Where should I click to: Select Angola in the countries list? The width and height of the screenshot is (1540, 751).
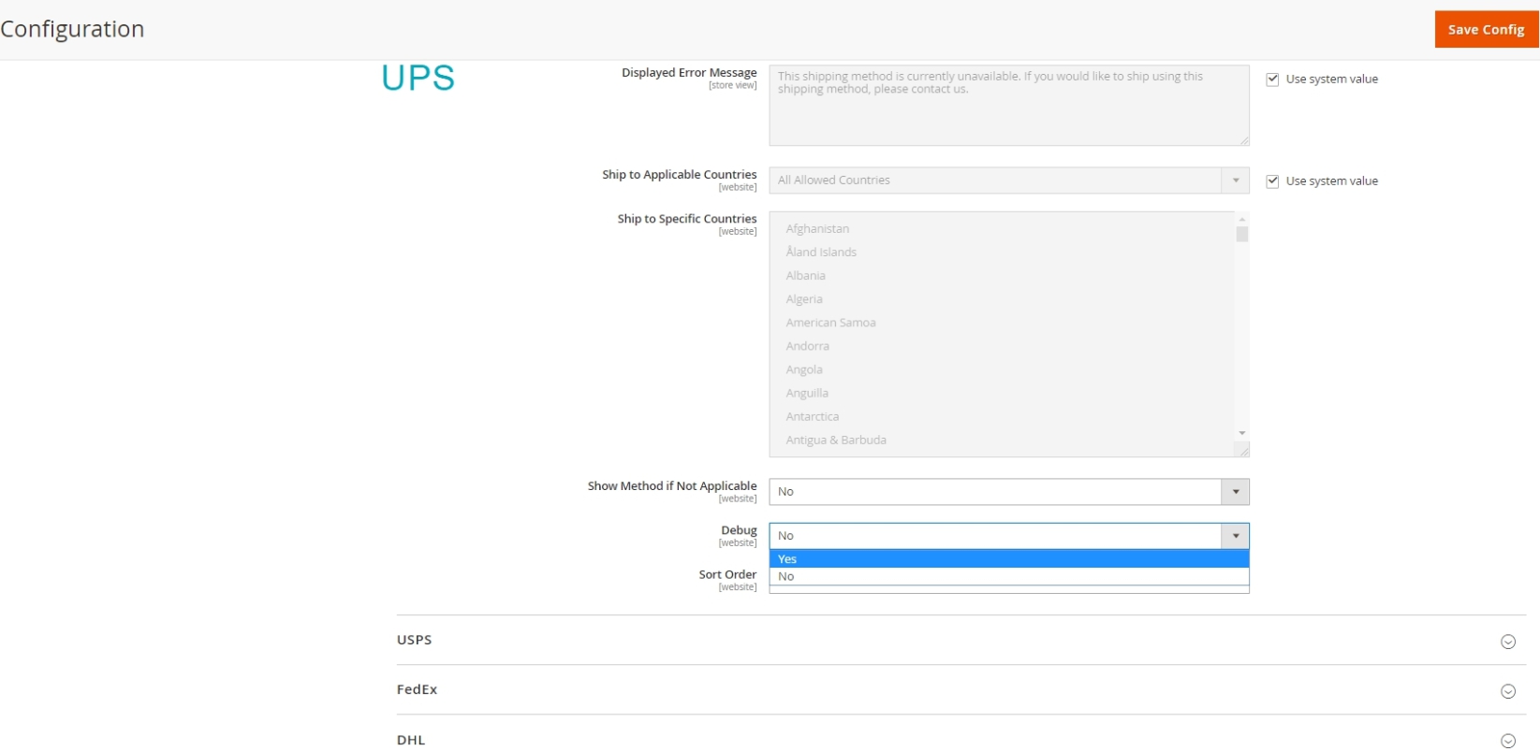[804, 369]
